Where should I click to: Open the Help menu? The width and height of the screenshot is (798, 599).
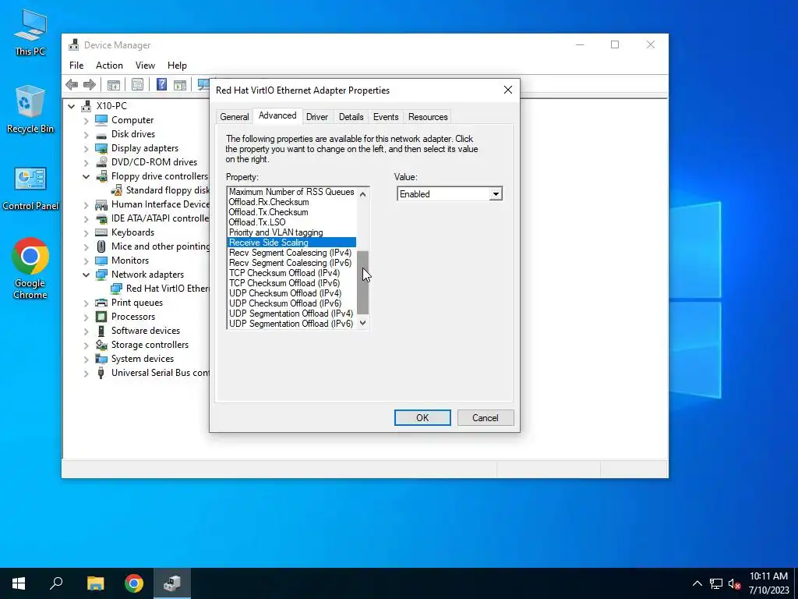[177, 66]
